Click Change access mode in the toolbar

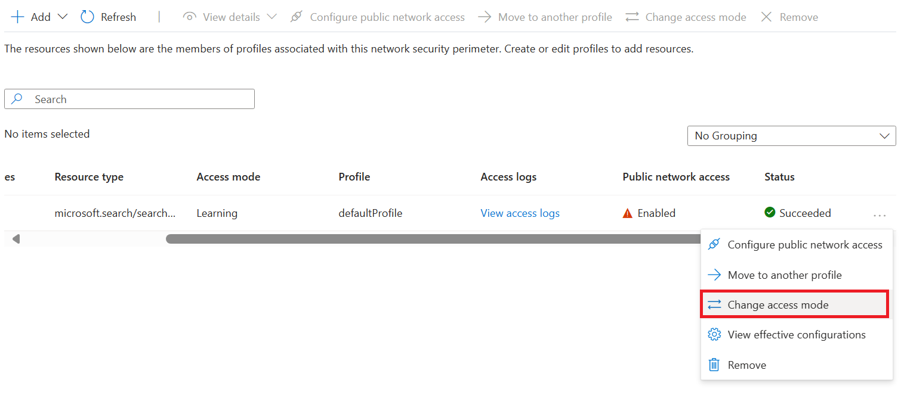tap(695, 17)
